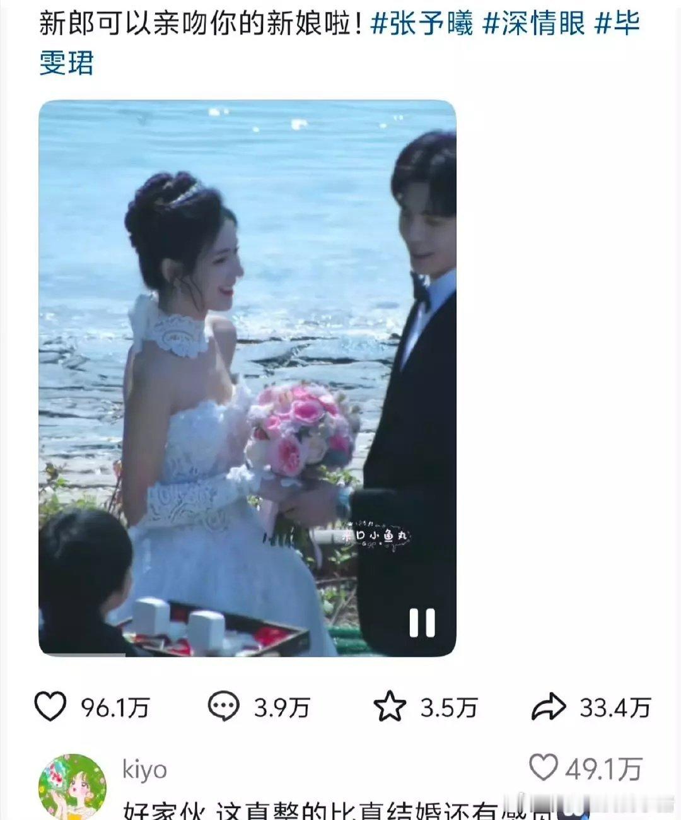
Task: Click the 49.1万 comment likes count
Action: [x=604, y=769]
